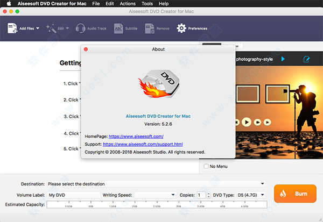Click the Subtitle ABC icon
The height and width of the screenshot is (222, 323).
[118, 28]
